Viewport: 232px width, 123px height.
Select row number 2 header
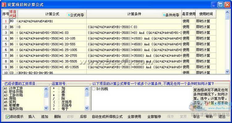(6, 27)
